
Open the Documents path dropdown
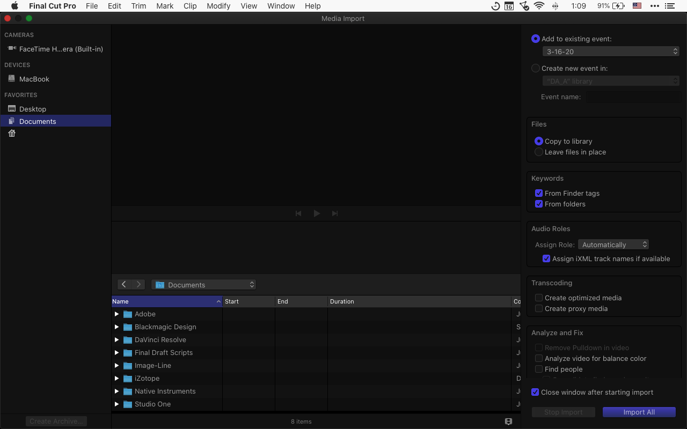tap(203, 285)
